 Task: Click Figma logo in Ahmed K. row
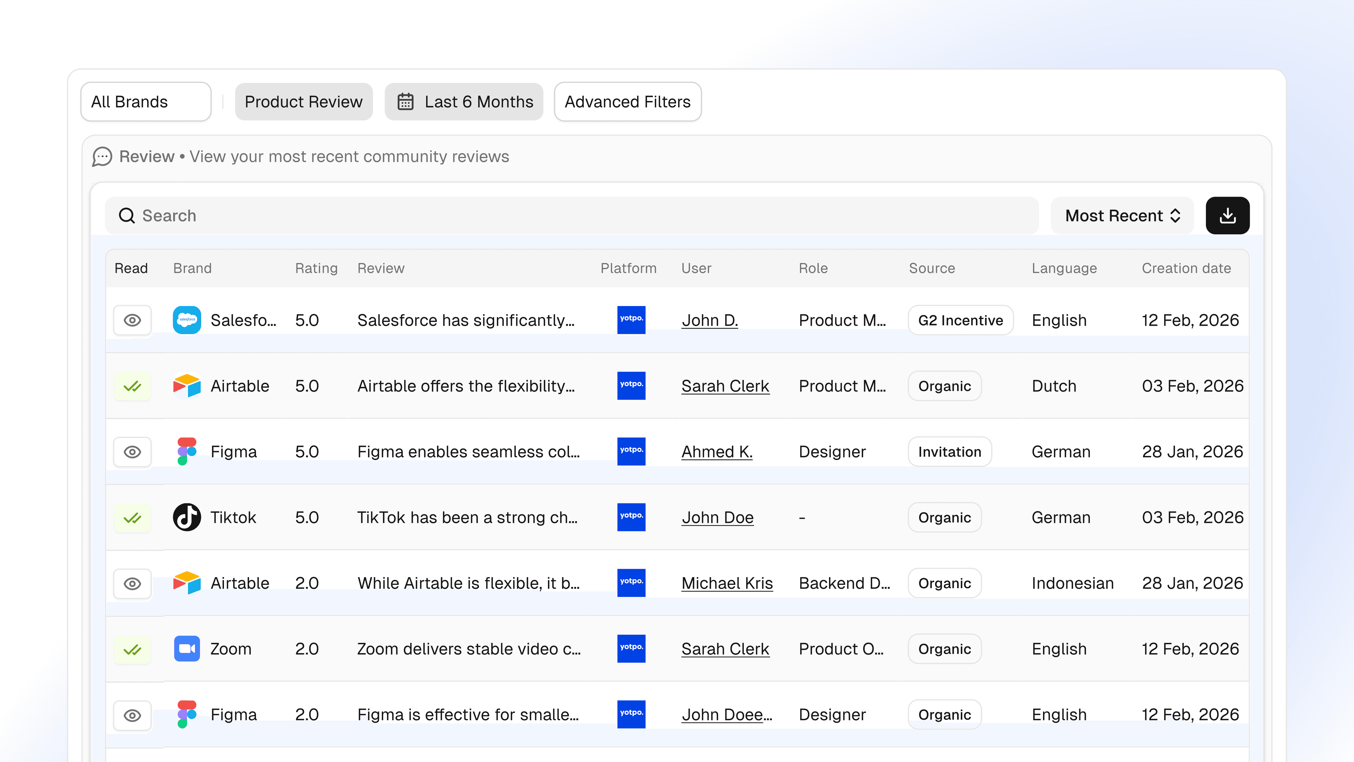tap(186, 451)
